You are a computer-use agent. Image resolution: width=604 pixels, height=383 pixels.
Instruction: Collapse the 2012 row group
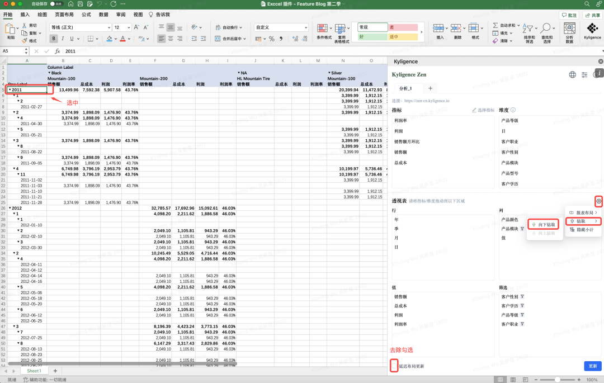click(10, 208)
